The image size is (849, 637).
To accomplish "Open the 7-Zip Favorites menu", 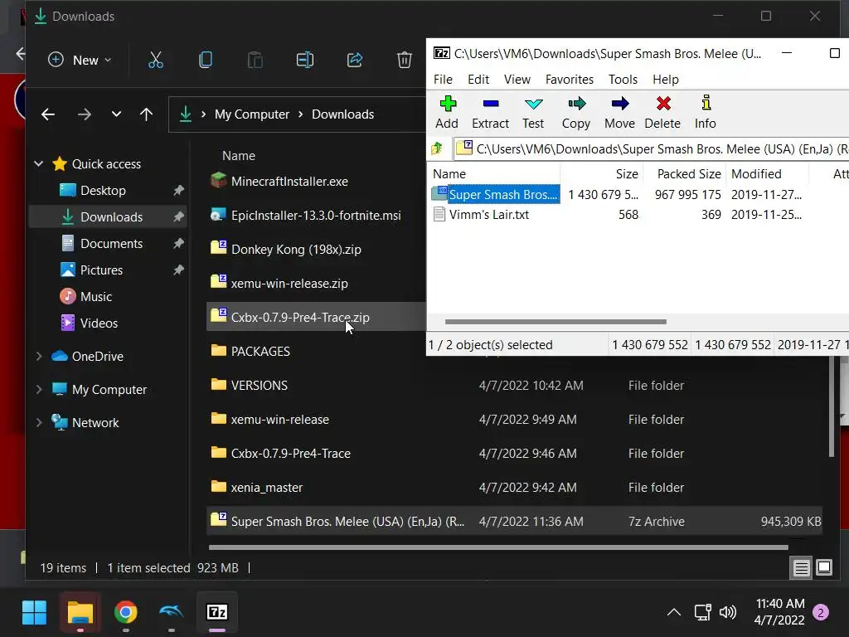I will coord(569,79).
